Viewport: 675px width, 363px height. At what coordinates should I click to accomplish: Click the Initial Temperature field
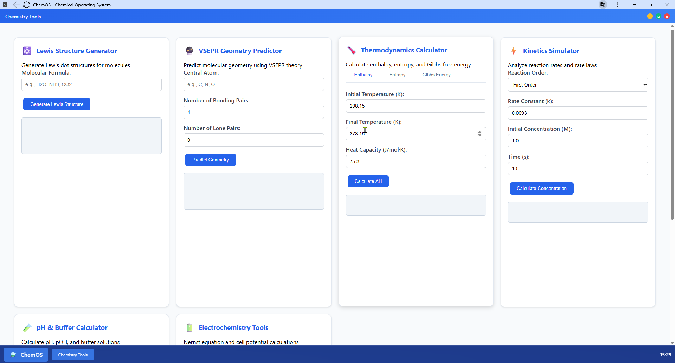tap(416, 106)
